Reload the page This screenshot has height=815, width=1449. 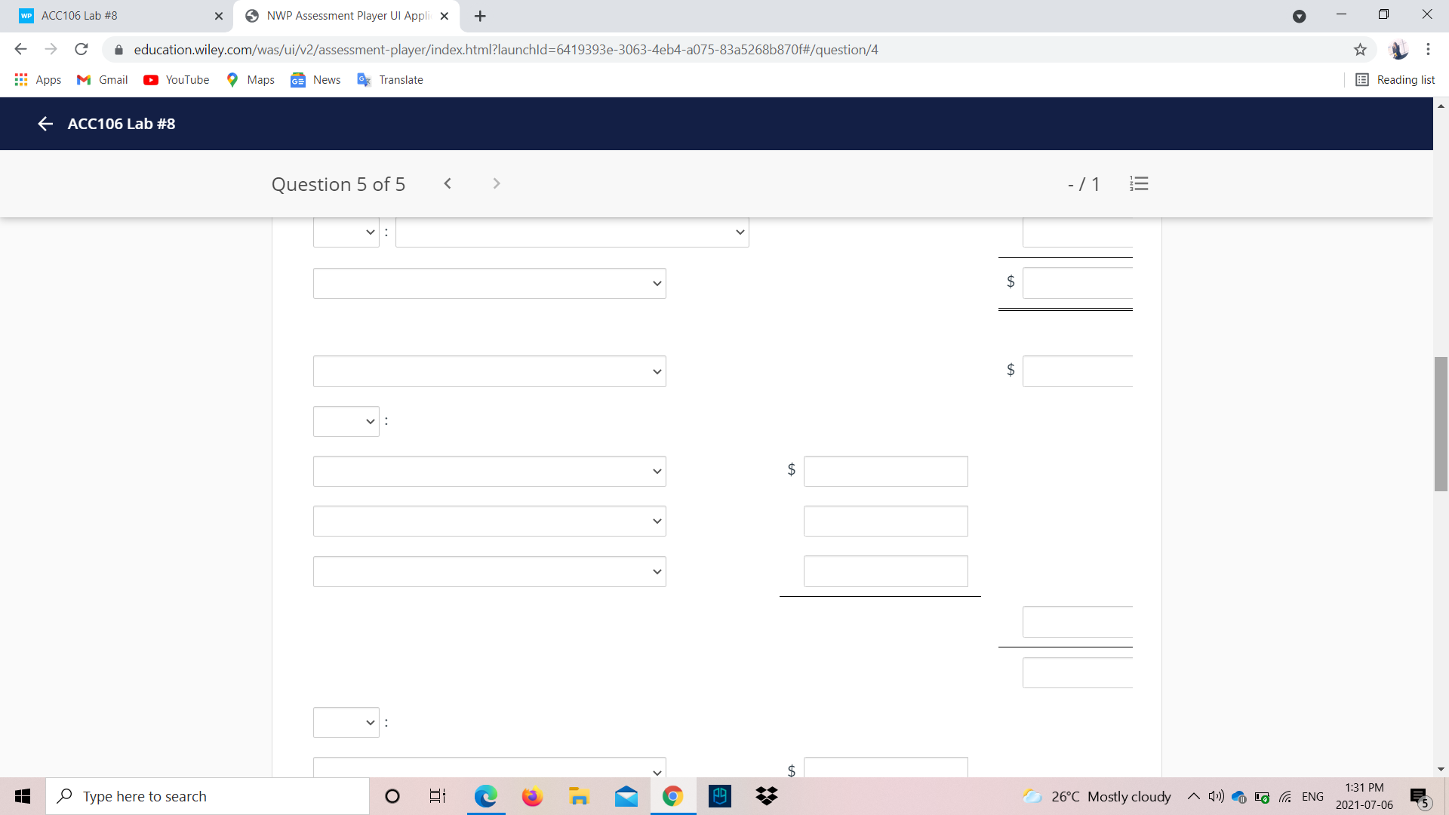(82, 50)
